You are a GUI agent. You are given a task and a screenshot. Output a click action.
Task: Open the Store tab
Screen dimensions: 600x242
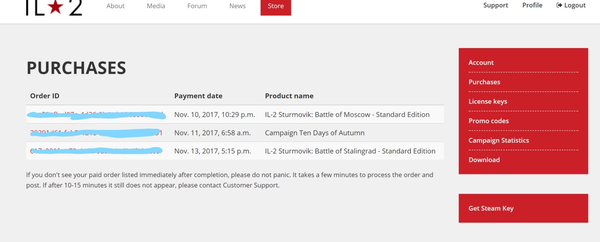(x=276, y=6)
